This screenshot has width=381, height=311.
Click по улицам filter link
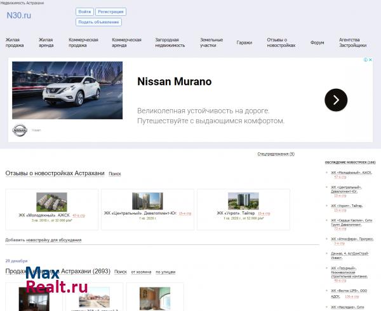(x=166, y=272)
